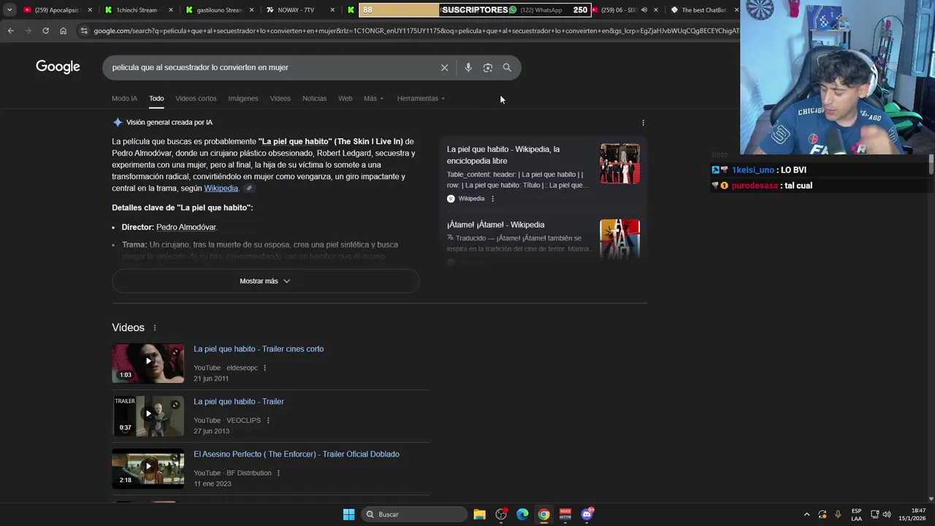
Task: Switch to The best ChatBot tab
Action: point(699,10)
